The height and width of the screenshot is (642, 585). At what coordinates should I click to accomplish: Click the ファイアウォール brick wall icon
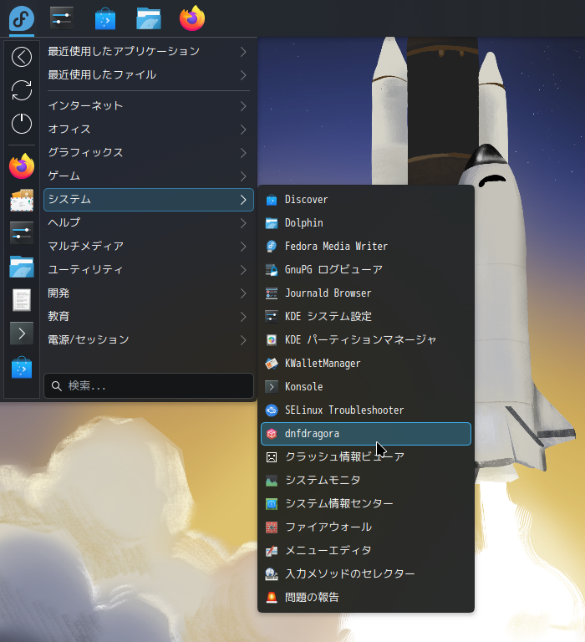pos(272,527)
